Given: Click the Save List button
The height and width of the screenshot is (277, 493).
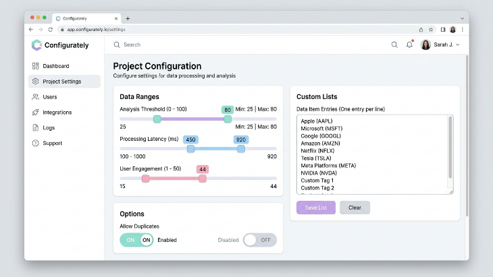Looking at the screenshot, I should (x=316, y=208).
